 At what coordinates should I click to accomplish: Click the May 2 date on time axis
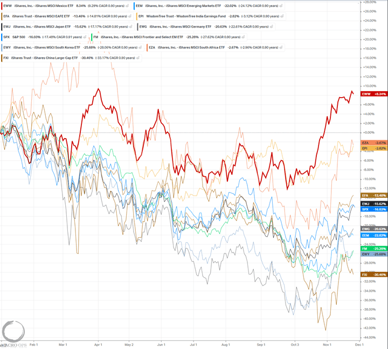(x=129, y=345)
